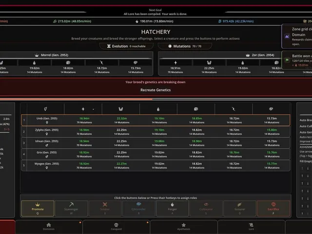
Task: Expand the Evolution panel
Action: coord(126,46)
